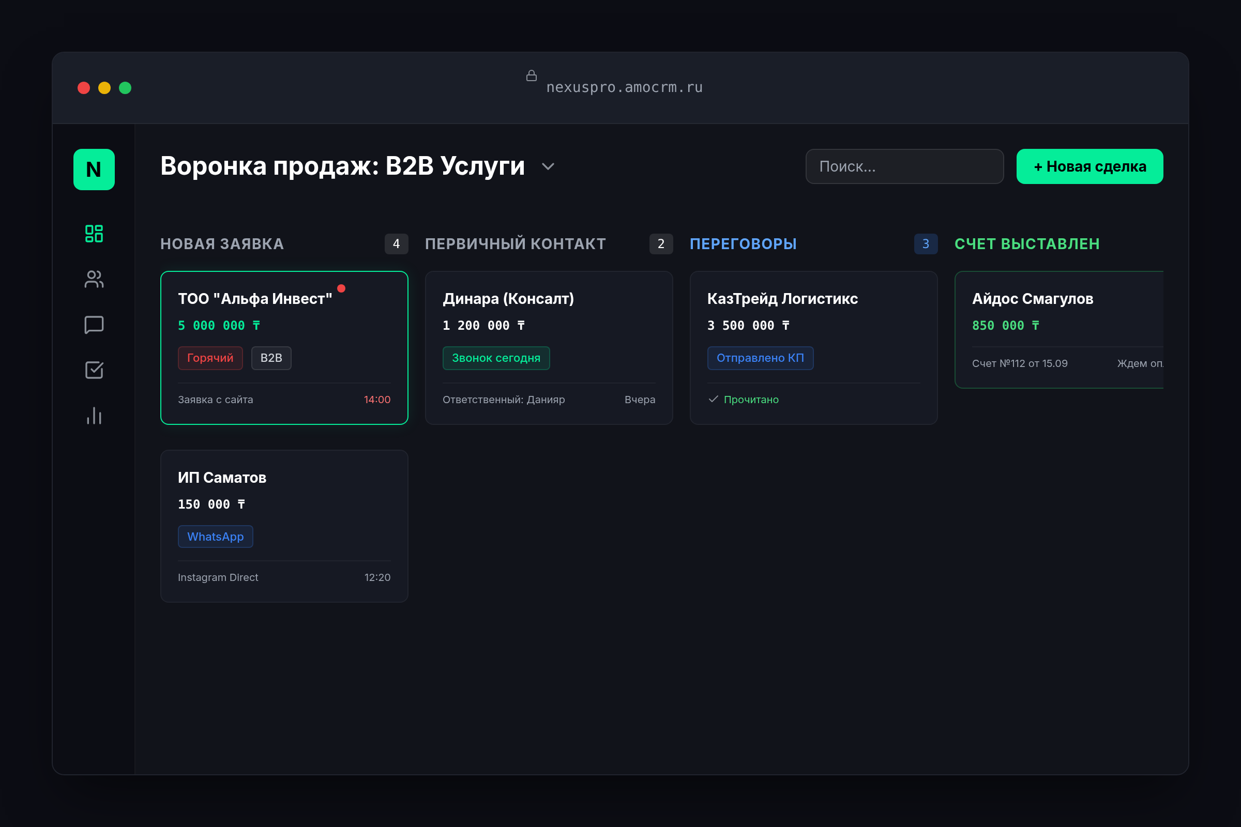Open the tasks checkmark icon
Image resolution: width=1241 pixels, height=827 pixels.
pos(94,370)
